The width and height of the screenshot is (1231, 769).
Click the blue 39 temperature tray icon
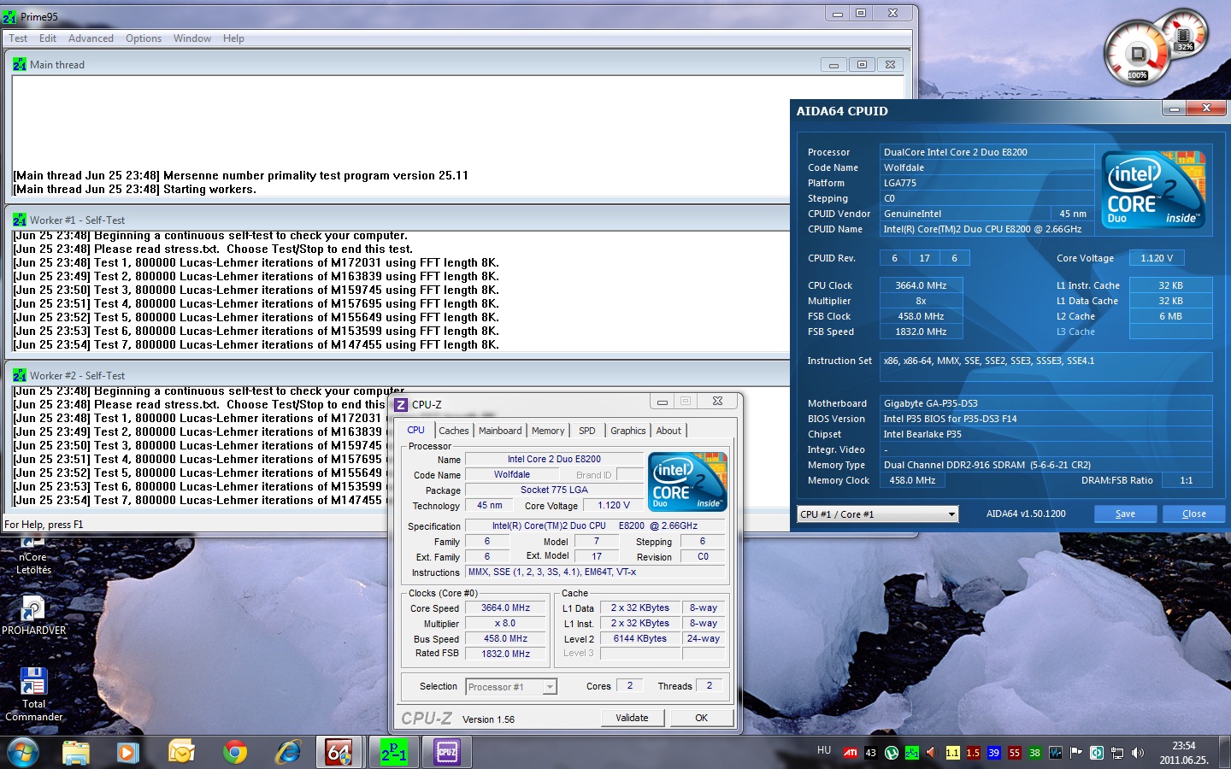[993, 753]
